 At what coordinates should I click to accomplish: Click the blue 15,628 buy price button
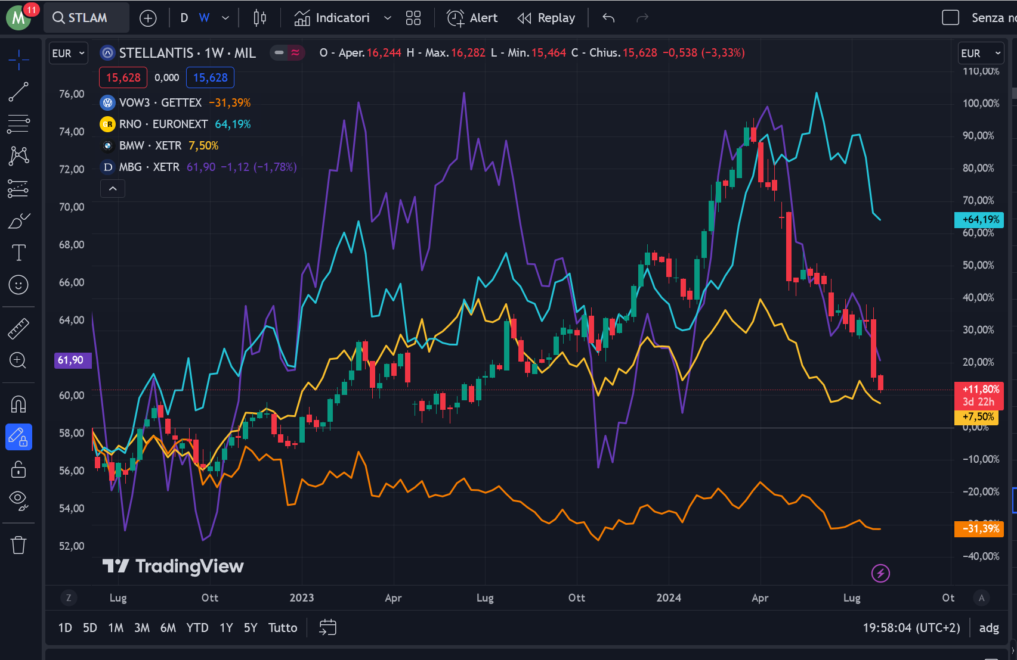click(210, 77)
